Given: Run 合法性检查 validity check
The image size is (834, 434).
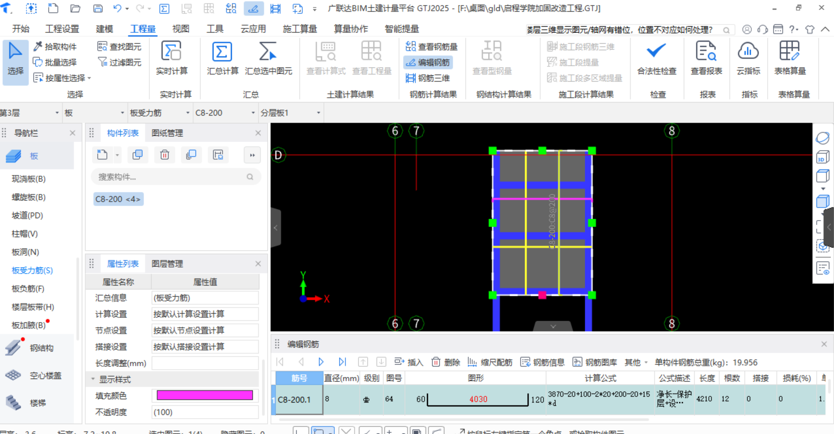Looking at the screenshot, I should point(657,58).
